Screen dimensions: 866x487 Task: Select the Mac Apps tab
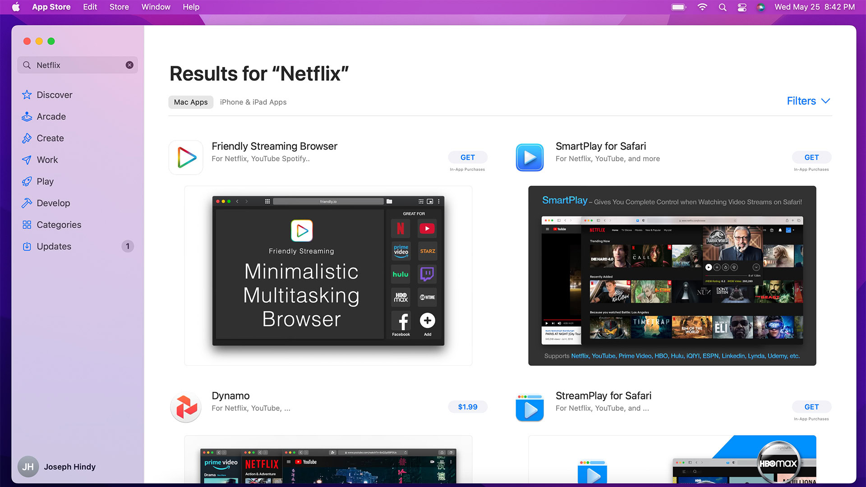(191, 102)
